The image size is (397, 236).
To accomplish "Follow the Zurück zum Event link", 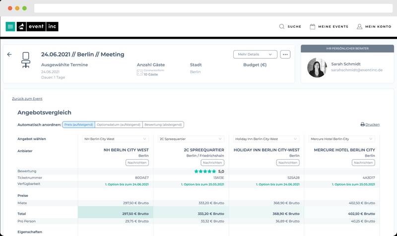I will click(x=27, y=99).
